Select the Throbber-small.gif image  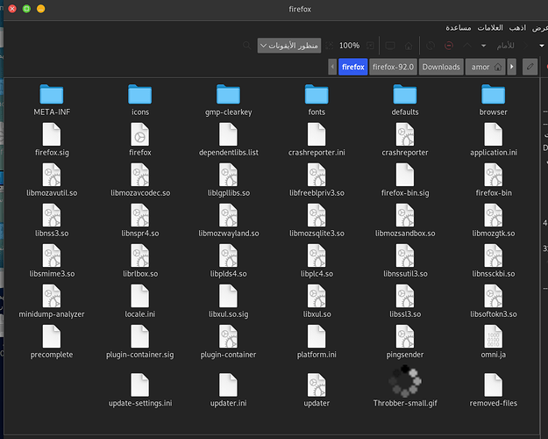[404, 383]
